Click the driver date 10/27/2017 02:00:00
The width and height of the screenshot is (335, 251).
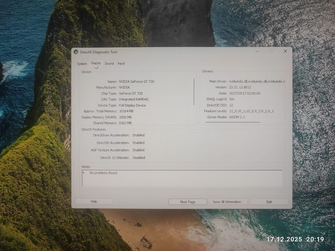tap(245, 93)
